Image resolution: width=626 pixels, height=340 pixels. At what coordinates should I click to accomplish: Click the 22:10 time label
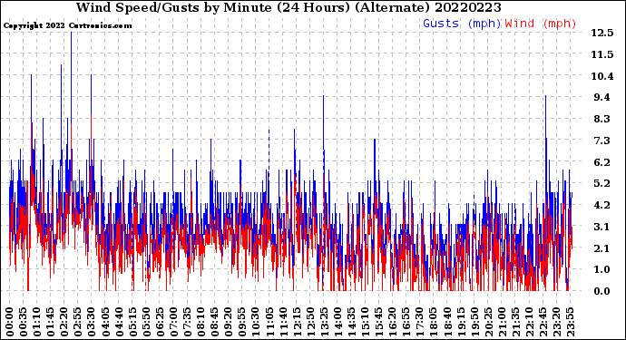[x=529, y=322]
